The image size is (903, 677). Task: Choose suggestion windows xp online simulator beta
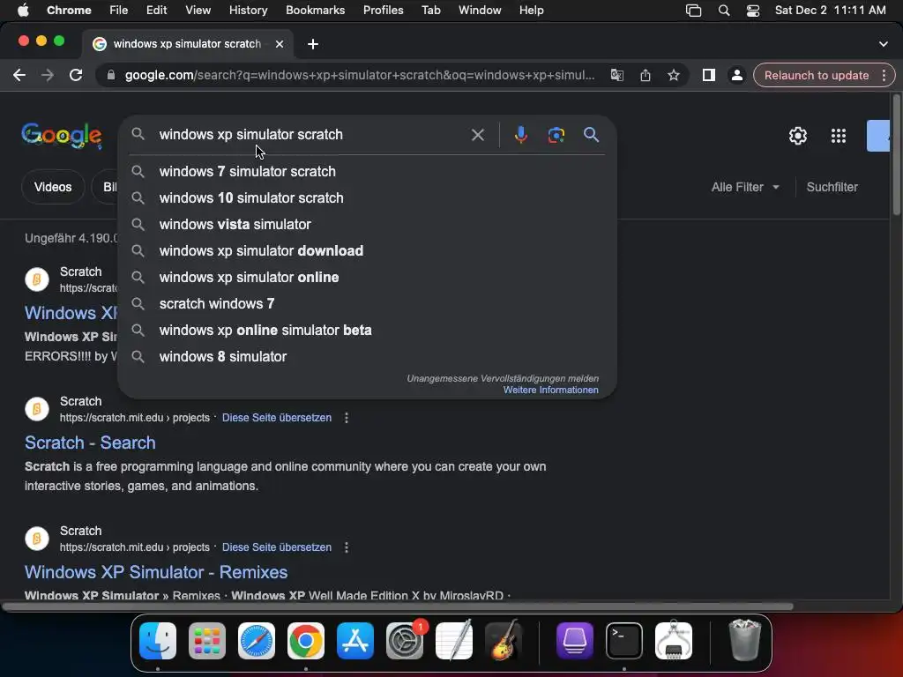[x=367, y=331]
